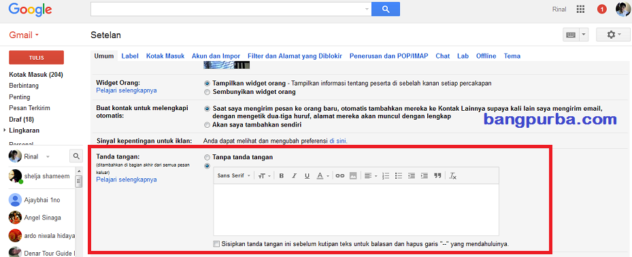Click the TULIS compose button
Image resolution: width=632 pixels, height=257 pixels.
36,58
